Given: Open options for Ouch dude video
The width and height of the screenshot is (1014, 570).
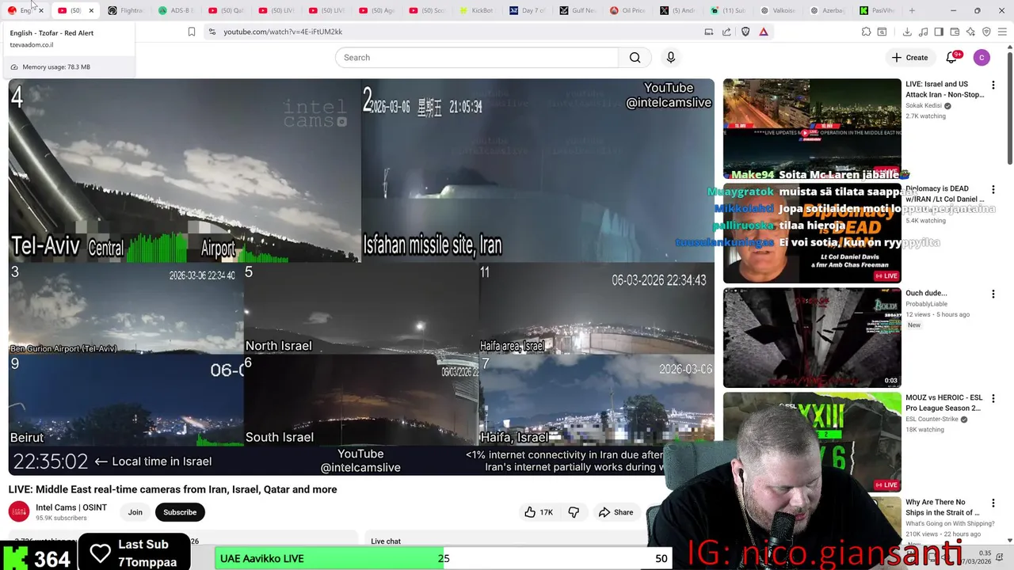Looking at the screenshot, I should click(993, 294).
